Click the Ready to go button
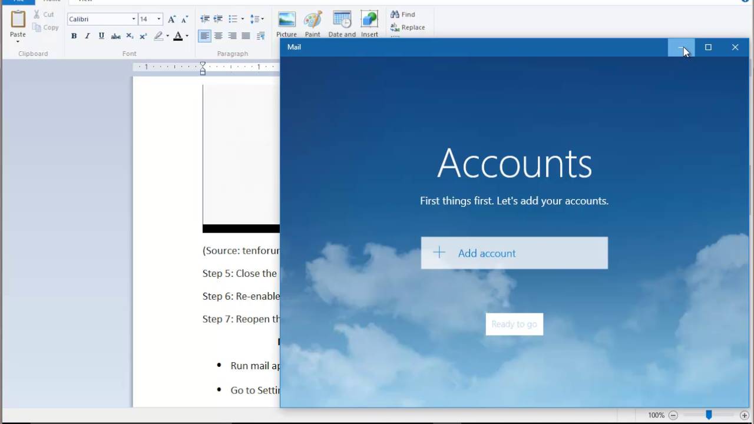The image size is (754, 424). point(514,324)
